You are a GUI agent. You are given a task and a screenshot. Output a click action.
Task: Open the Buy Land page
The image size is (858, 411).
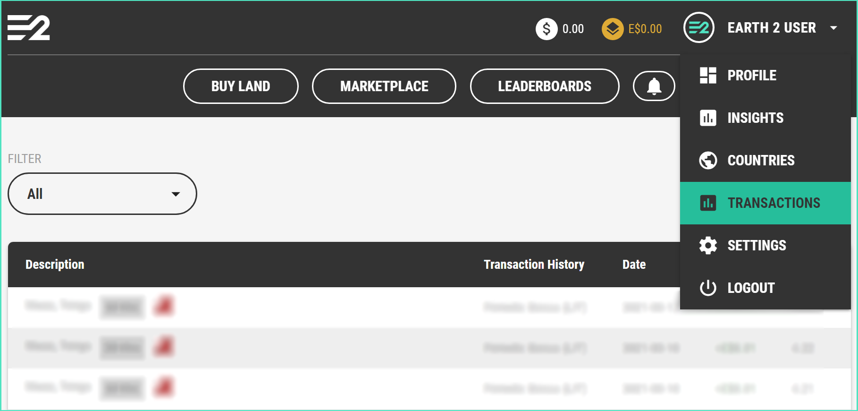coord(241,86)
